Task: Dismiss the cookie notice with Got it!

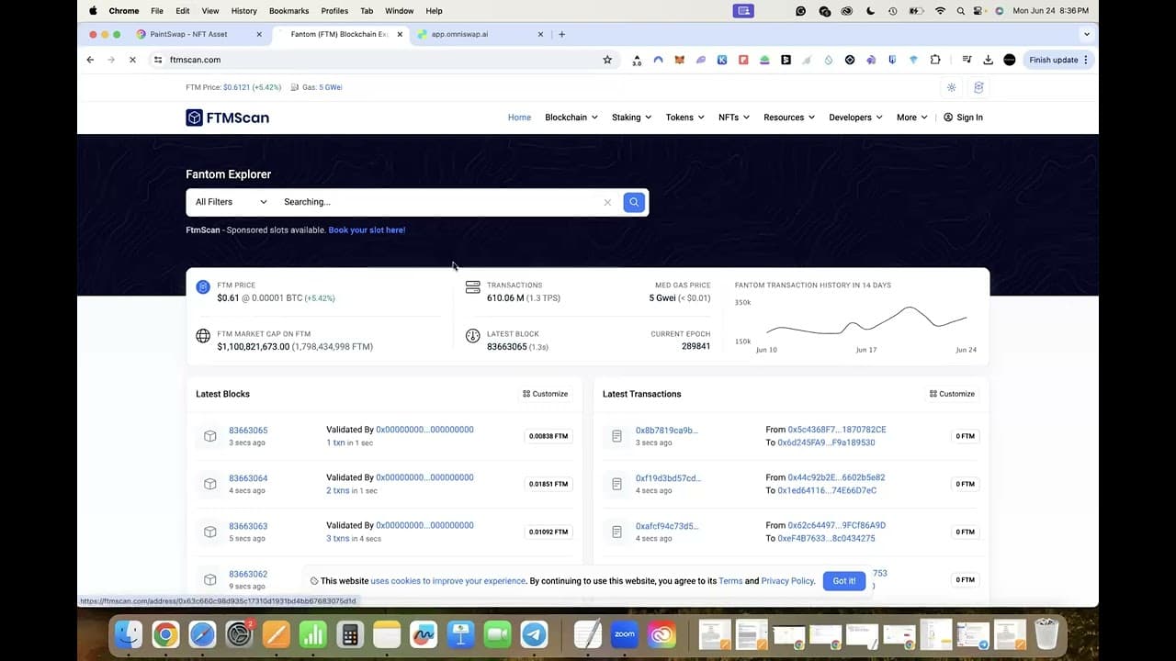Action: (x=844, y=581)
